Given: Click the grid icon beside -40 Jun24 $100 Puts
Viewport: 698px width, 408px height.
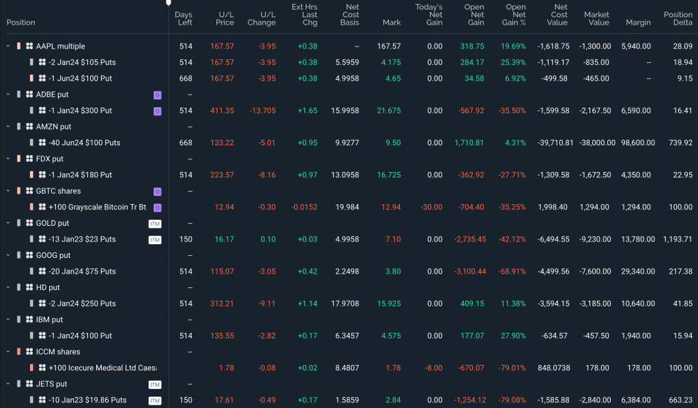Looking at the screenshot, I should point(42,143).
